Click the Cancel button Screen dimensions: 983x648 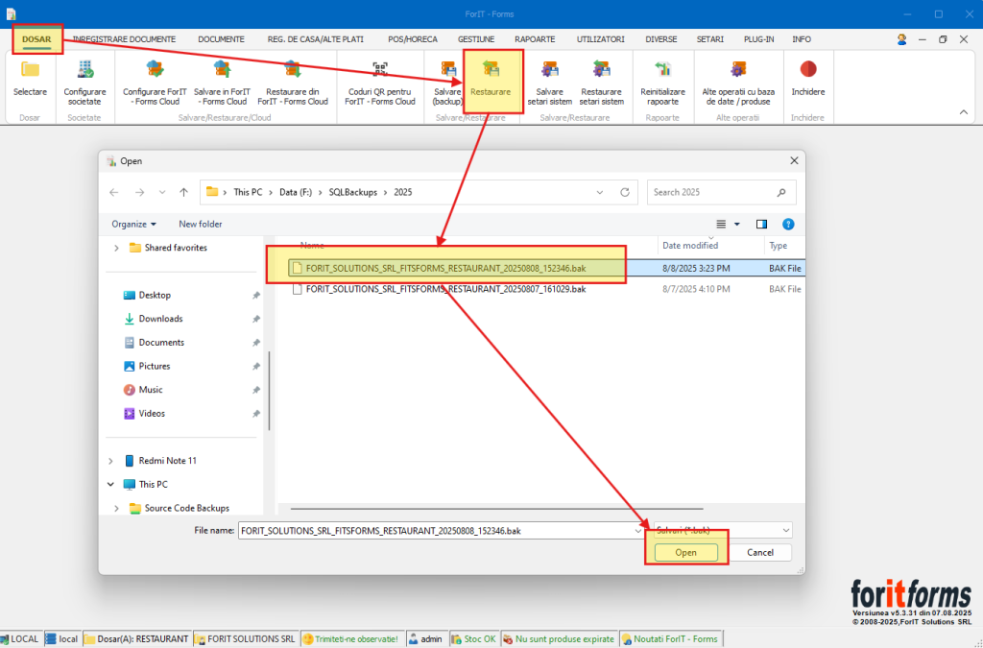(760, 553)
